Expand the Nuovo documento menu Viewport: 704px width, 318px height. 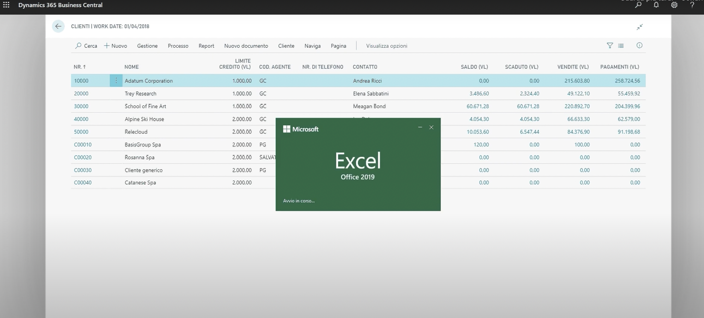click(246, 46)
